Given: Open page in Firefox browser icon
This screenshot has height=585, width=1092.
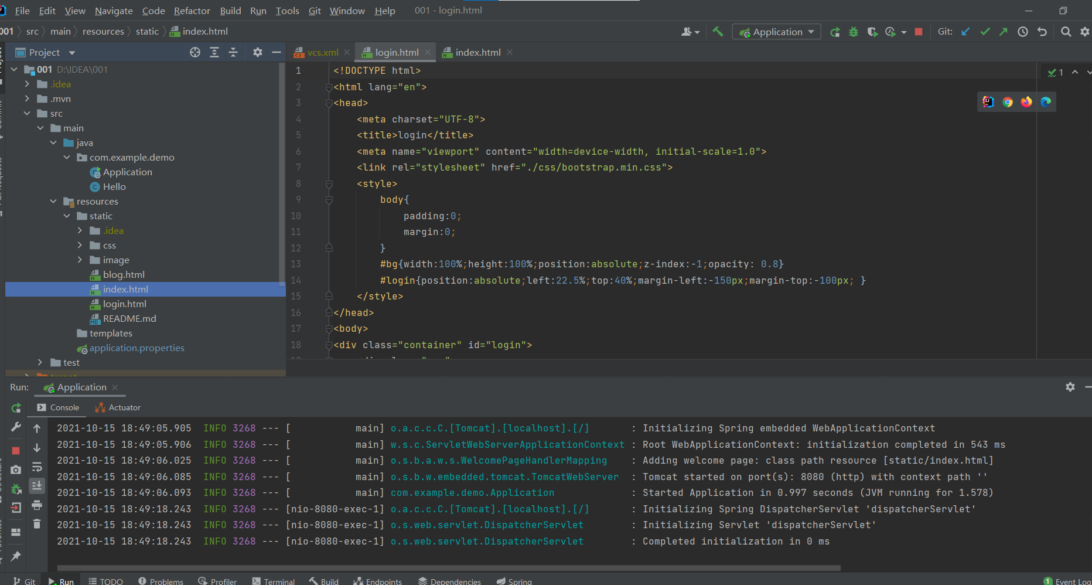Looking at the screenshot, I should (x=1026, y=102).
